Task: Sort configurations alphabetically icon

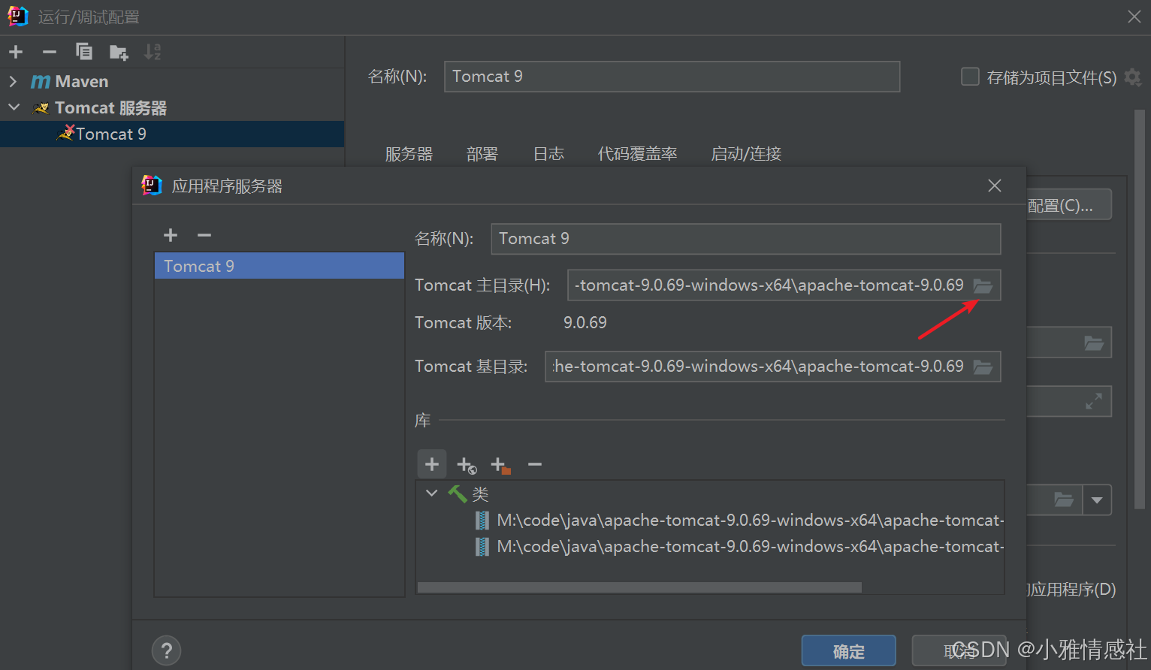Action: 153,51
